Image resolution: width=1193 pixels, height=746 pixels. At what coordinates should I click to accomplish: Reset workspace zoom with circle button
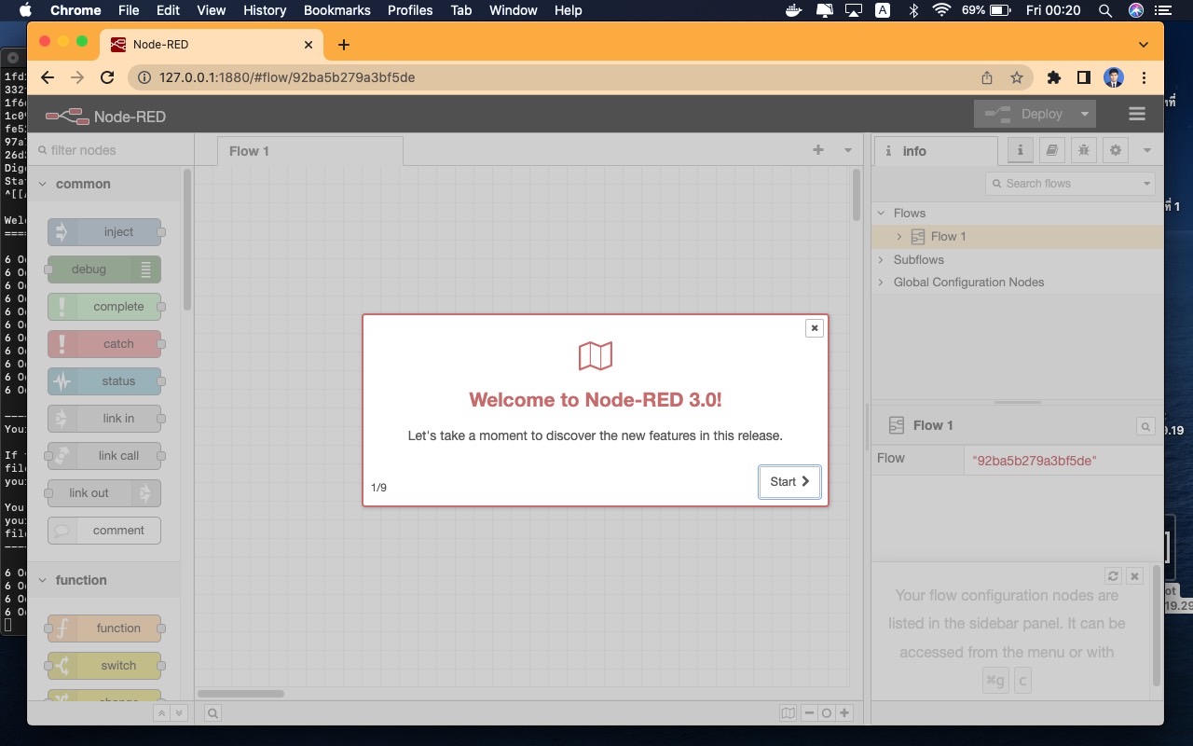tap(827, 713)
